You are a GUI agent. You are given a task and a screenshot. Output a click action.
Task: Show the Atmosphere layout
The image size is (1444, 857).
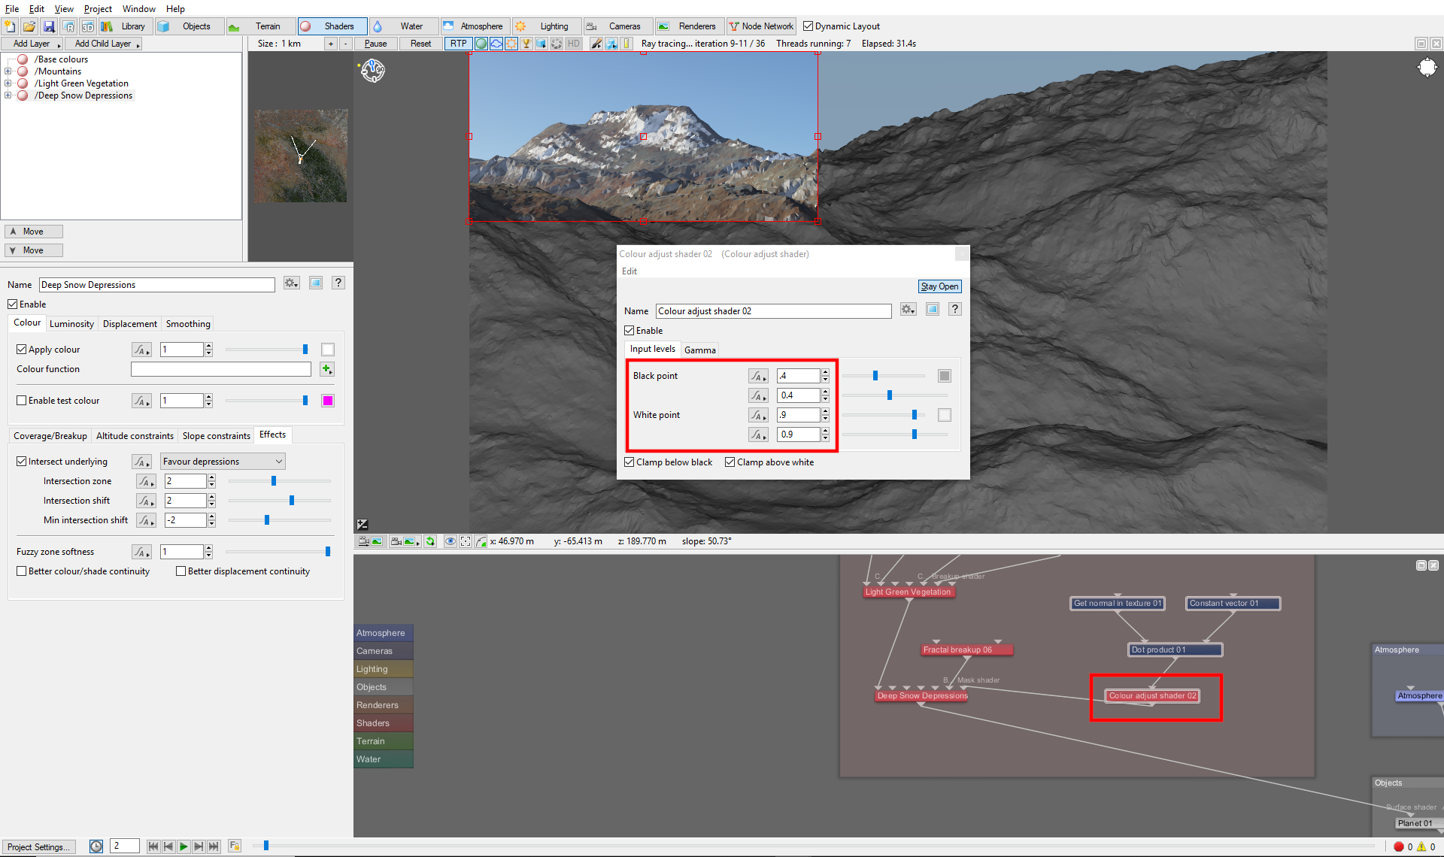pos(474,26)
